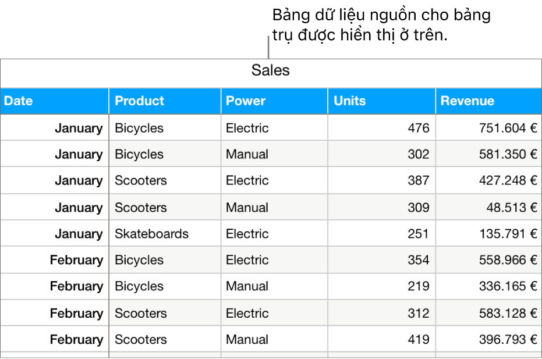Click the Skateboards product cell
Viewport: 542px width, 359px height.
(151, 234)
